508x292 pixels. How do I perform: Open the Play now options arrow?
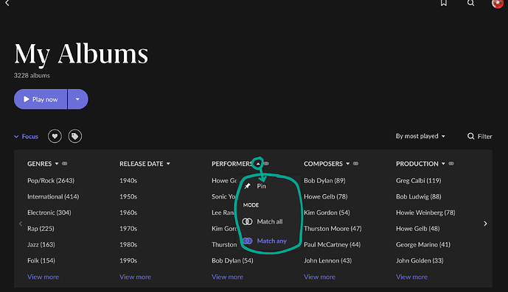pyautogui.click(x=77, y=99)
